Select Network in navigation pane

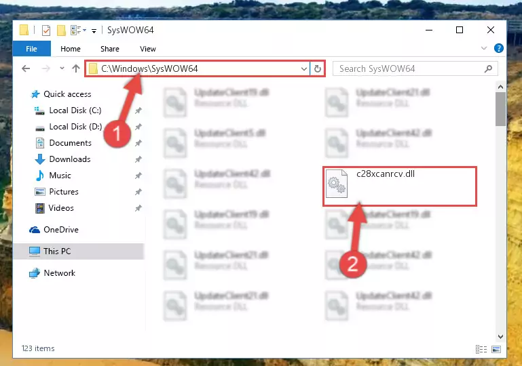60,273
